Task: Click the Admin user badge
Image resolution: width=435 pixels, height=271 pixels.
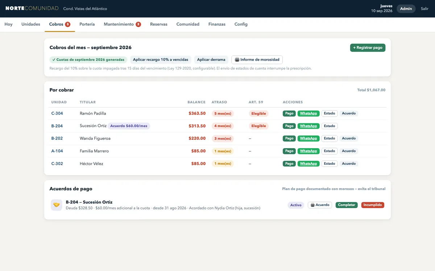Action: [x=406, y=9]
